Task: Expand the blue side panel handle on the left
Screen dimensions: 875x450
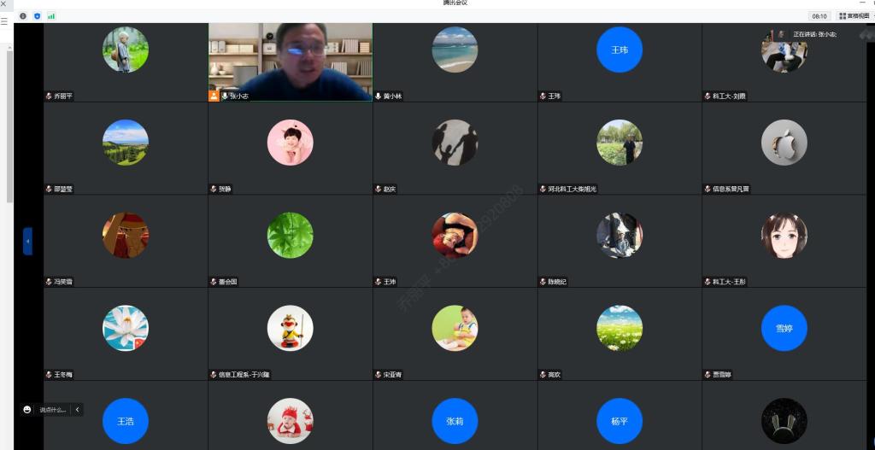Action: pos(27,241)
